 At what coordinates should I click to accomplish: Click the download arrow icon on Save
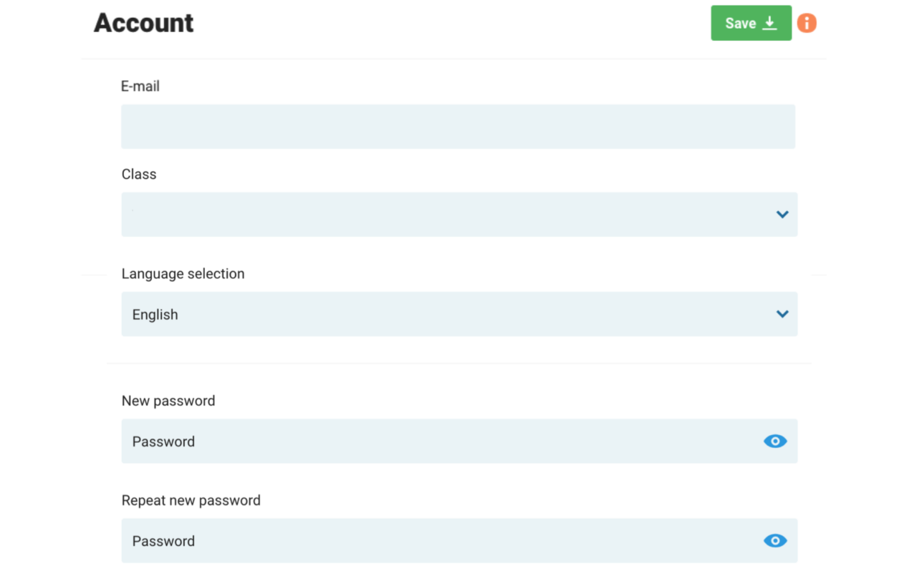coord(769,23)
